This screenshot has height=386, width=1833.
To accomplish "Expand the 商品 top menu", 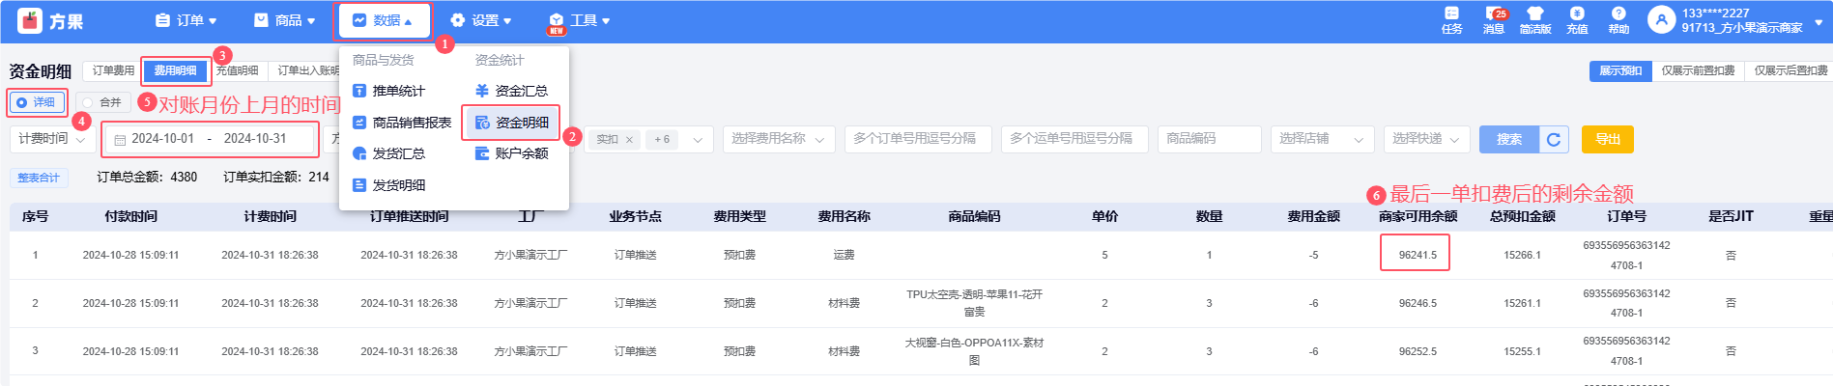I will pos(284,20).
